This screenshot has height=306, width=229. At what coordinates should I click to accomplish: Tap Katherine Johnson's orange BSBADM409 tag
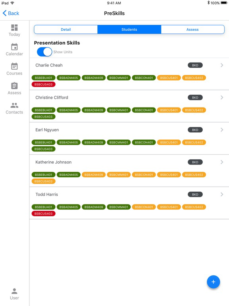point(94,175)
